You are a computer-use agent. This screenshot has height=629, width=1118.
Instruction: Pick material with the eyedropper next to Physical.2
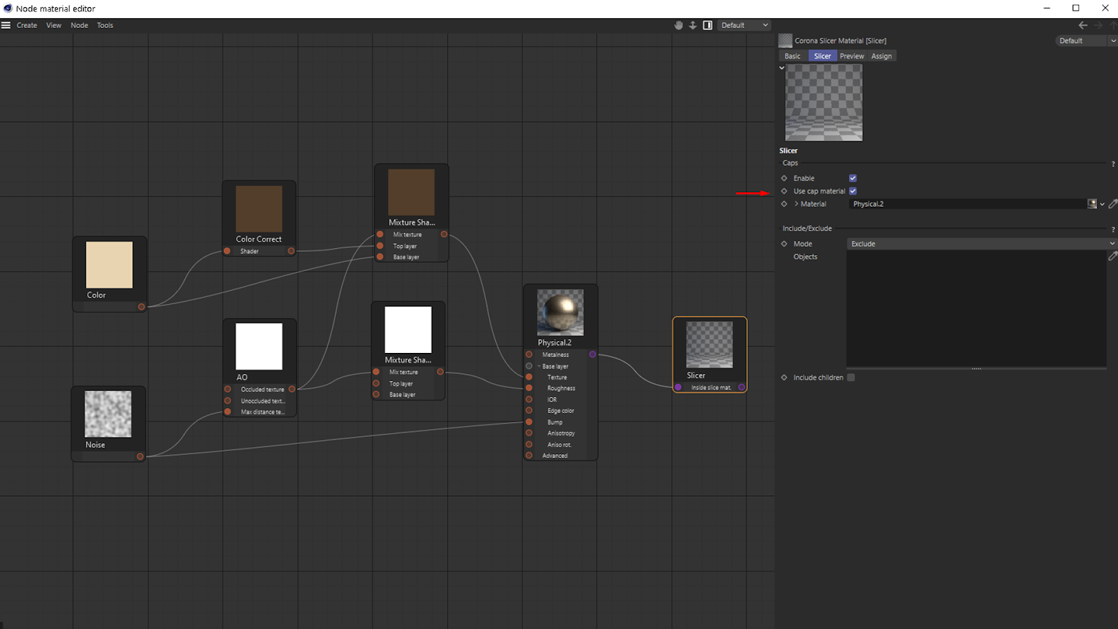pos(1113,204)
